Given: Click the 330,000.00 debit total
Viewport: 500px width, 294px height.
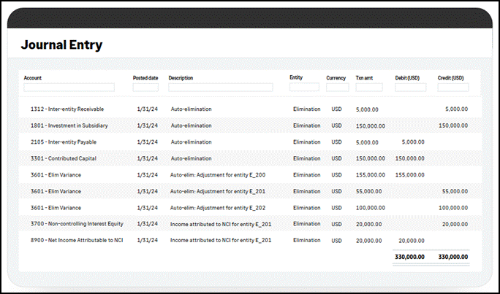Looking at the screenshot, I should pos(409,257).
